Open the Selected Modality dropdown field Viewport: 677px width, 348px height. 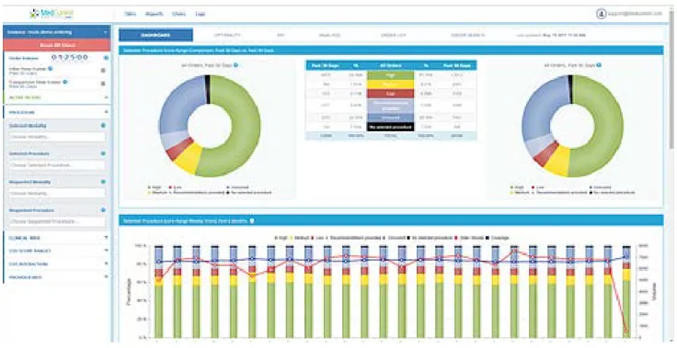pyautogui.click(x=57, y=137)
